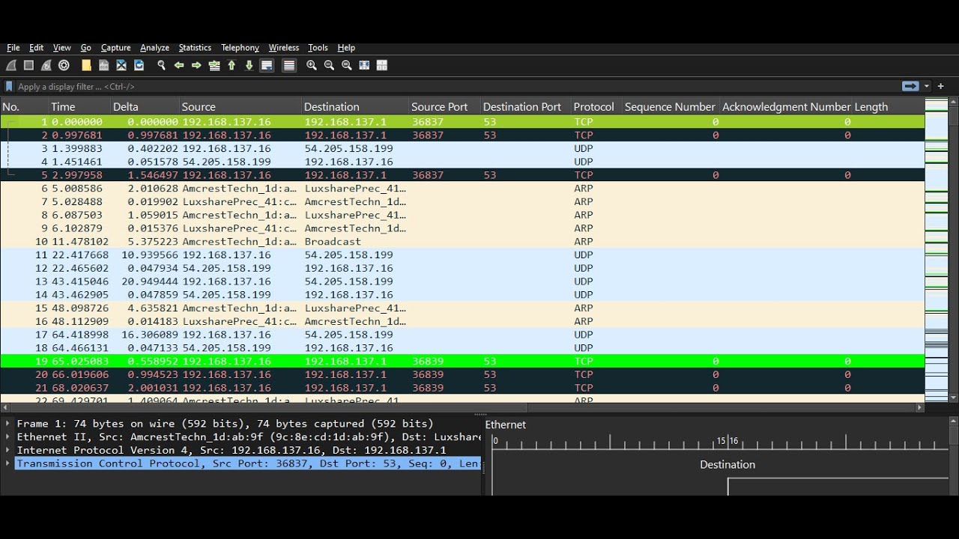
Task: Click the packet list horizontal scrollbar
Action: click(462, 408)
